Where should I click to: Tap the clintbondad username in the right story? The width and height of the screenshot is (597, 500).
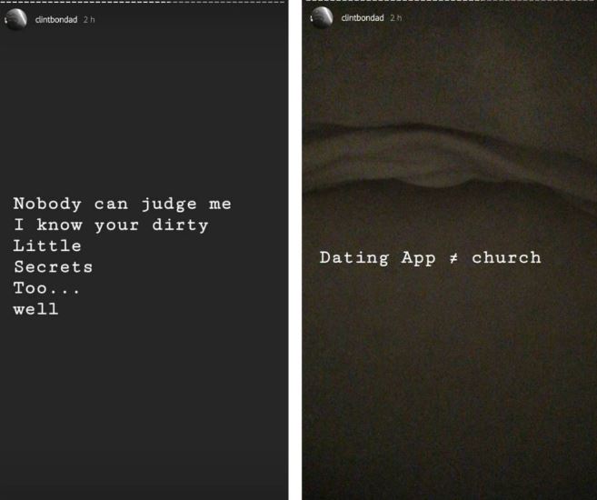[x=362, y=18]
